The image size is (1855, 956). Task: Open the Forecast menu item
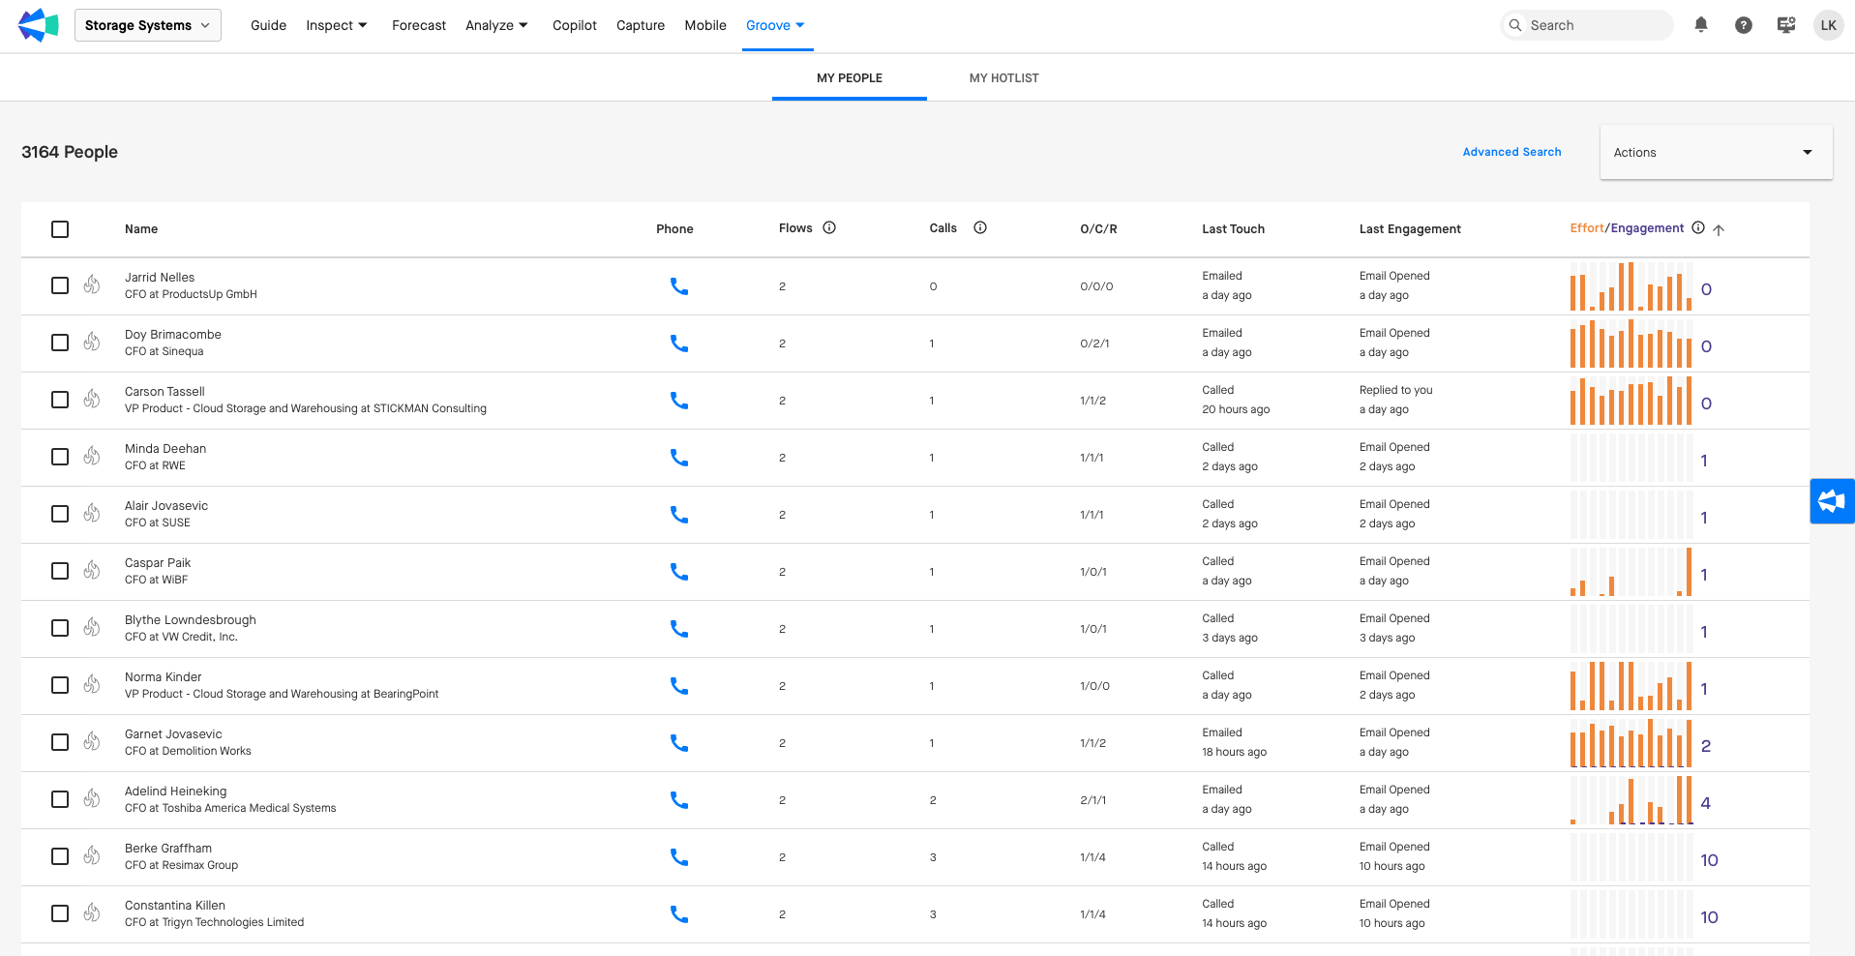tap(418, 25)
